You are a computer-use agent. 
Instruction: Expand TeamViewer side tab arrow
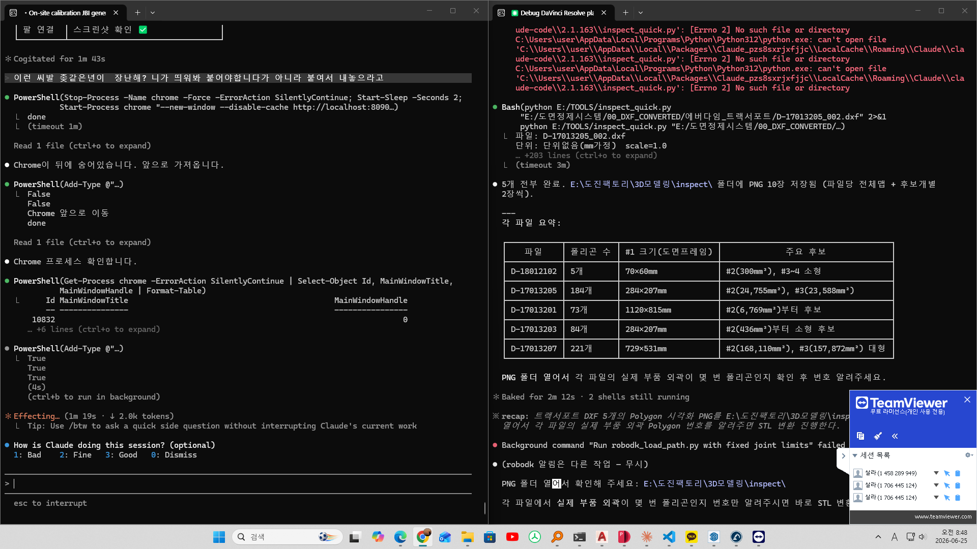[843, 456]
